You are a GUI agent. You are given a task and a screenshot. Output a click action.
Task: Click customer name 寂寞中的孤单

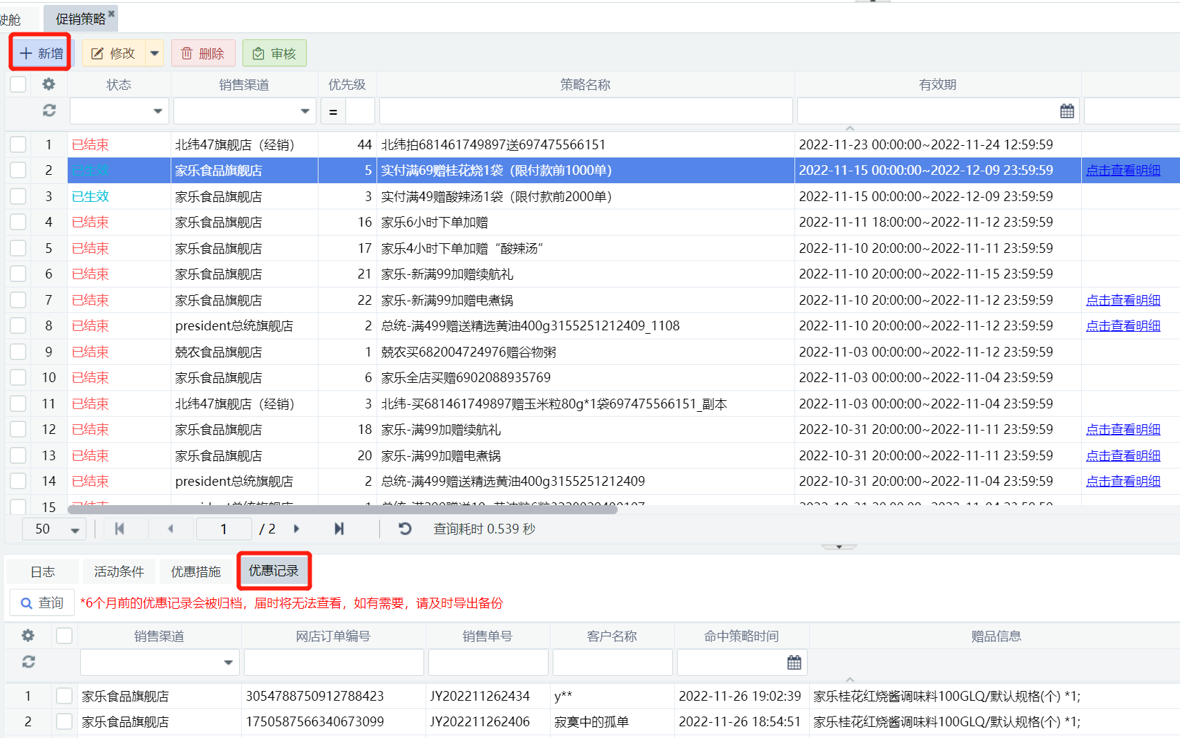pos(591,721)
